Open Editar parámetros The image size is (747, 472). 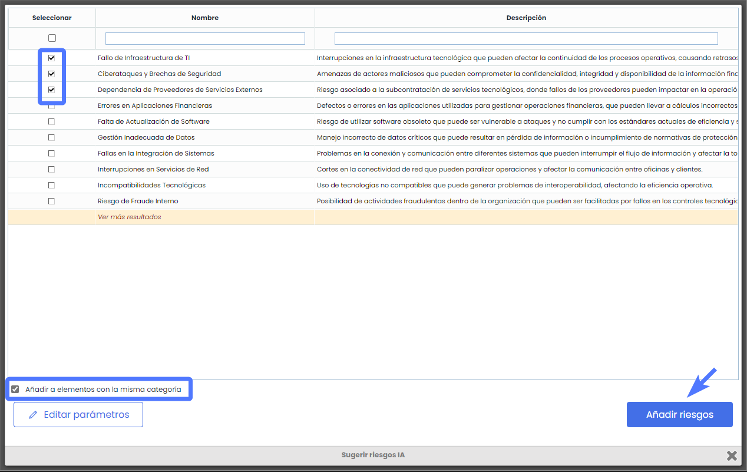coord(78,415)
